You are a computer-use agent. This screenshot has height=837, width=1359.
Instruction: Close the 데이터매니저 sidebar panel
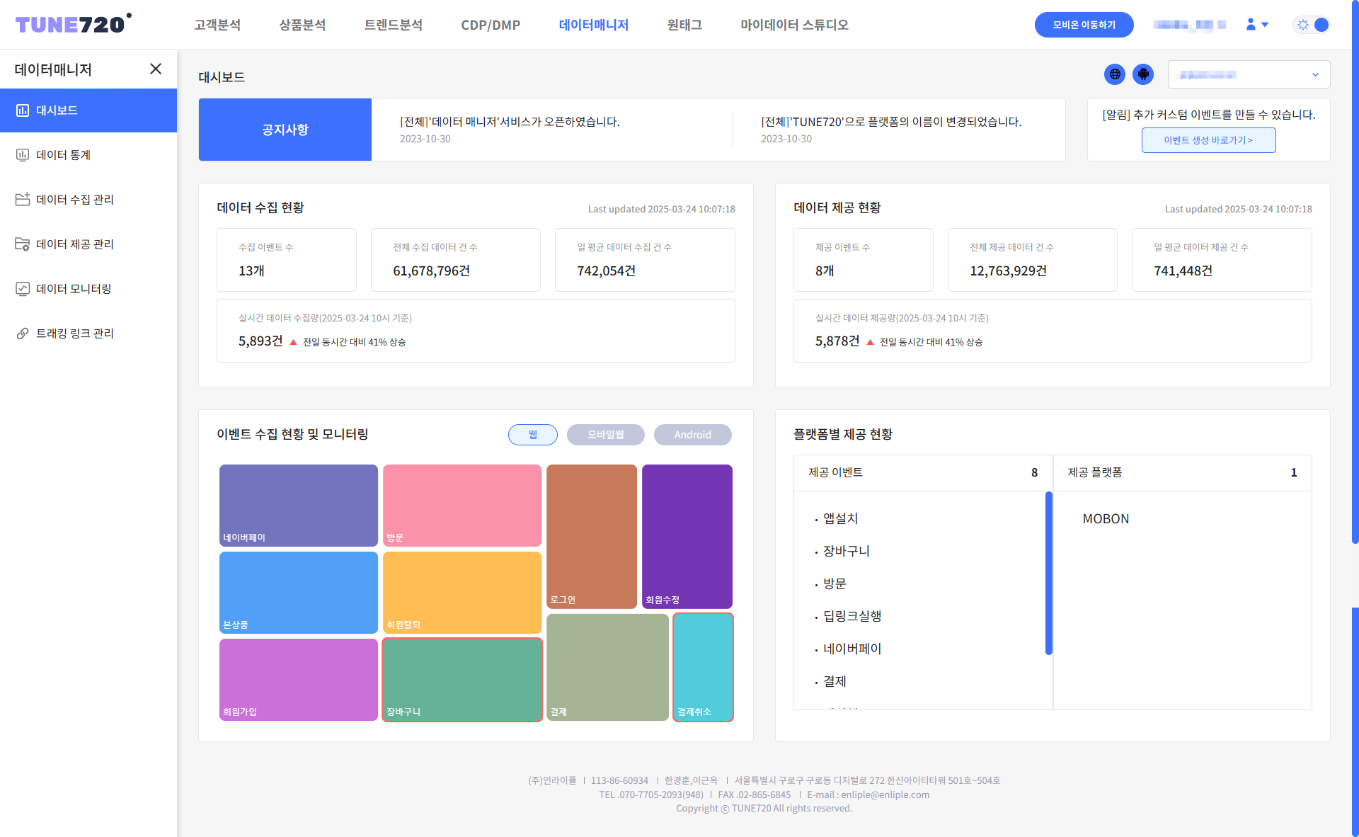156,69
